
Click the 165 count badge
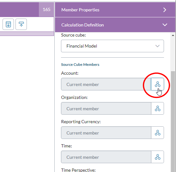[x=46, y=9]
